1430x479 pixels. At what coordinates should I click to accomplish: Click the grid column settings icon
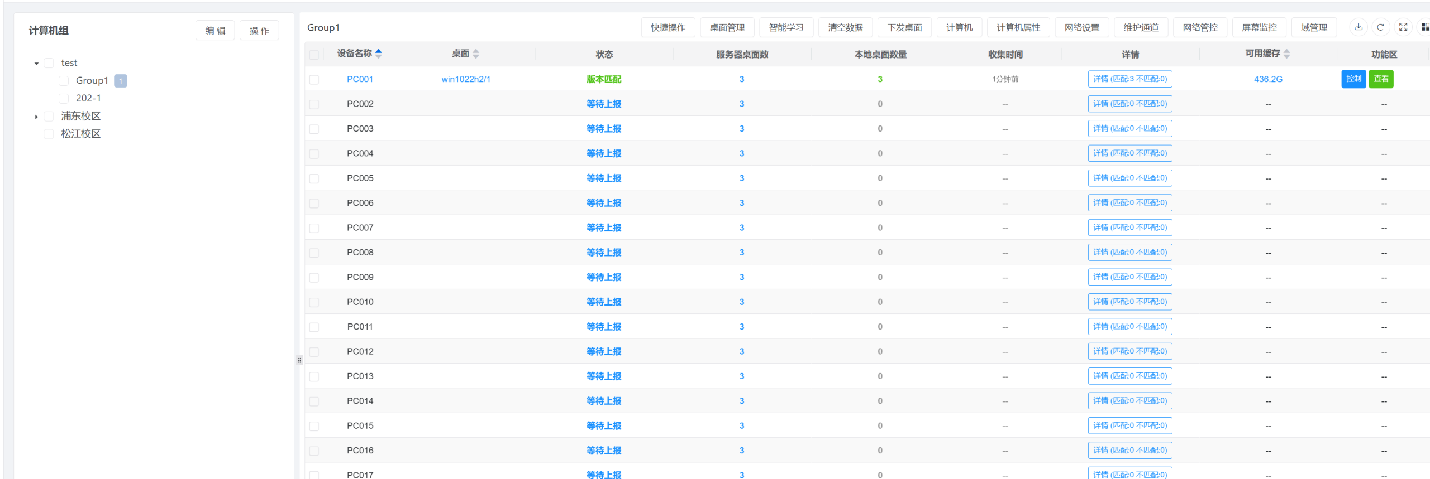pos(1424,27)
